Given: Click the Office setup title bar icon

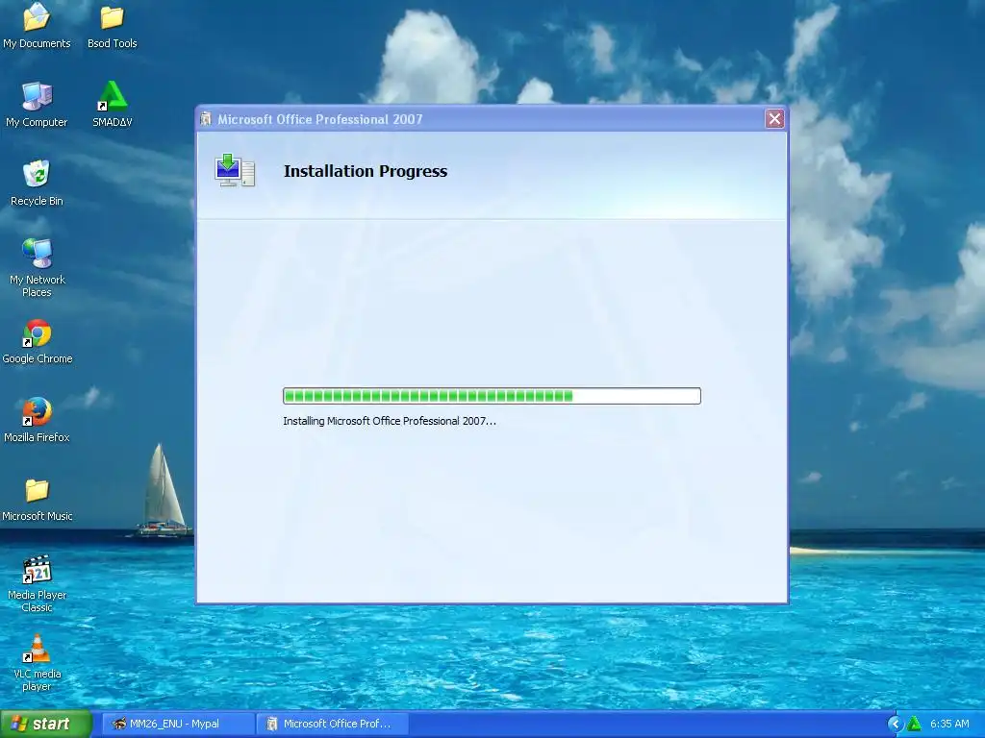Looking at the screenshot, I should click(206, 119).
